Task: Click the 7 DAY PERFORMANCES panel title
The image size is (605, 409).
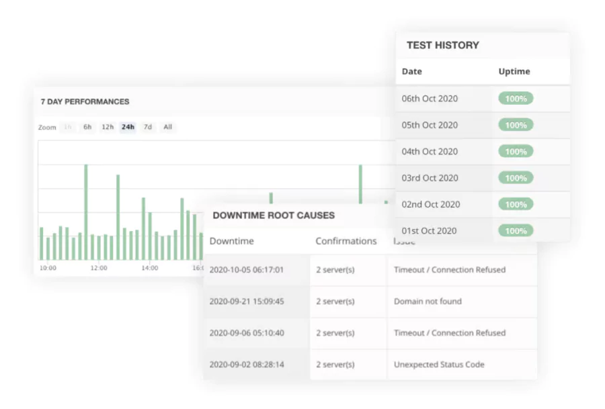Action: pos(83,101)
